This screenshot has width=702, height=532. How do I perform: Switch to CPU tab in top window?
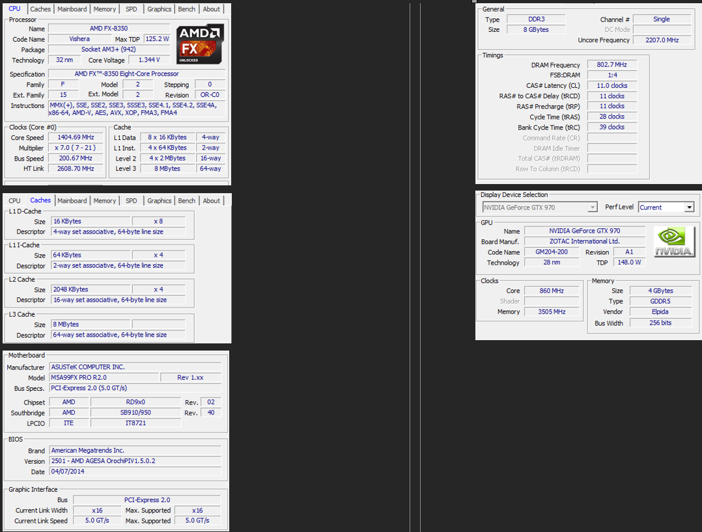pyautogui.click(x=14, y=8)
